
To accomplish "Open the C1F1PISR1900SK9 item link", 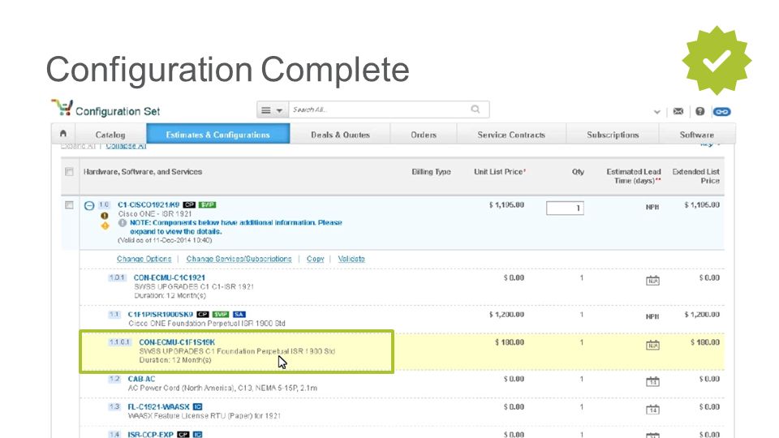I will coord(161,315).
